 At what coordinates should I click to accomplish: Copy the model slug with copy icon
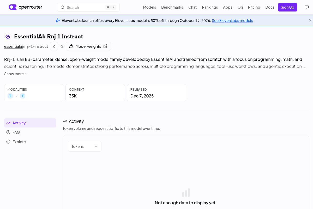[x=54, y=46]
